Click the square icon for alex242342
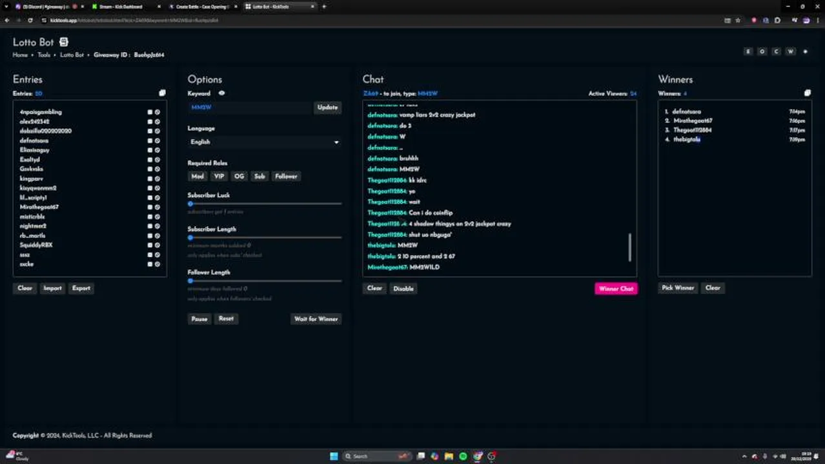The width and height of the screenshot is (825, 464). coord(150,121)
